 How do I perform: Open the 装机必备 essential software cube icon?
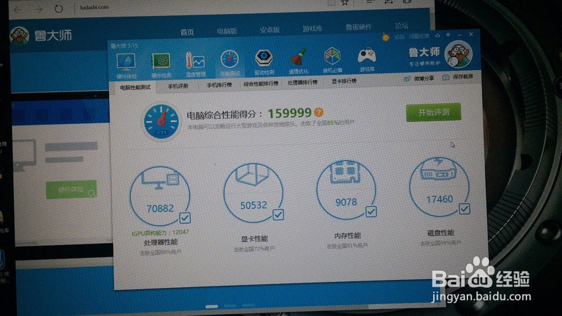(x=332, y=60)
